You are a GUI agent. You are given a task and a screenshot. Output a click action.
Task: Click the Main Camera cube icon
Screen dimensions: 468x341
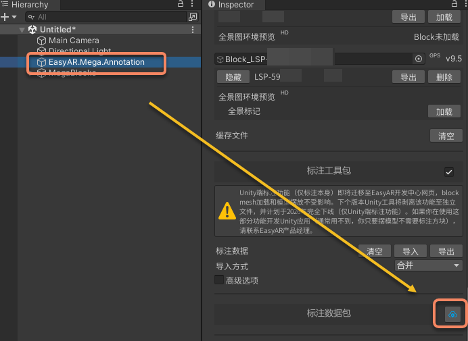[x=42, y=41]
